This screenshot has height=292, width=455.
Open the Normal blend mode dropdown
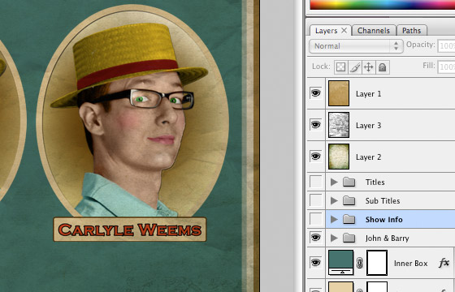356,46
